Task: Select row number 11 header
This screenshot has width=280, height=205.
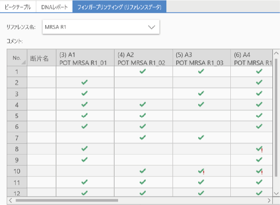Action: pos(17,182)
